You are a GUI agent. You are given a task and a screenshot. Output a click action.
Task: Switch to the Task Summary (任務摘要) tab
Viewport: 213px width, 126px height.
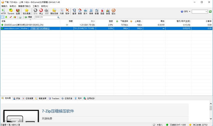coord(28,98)
